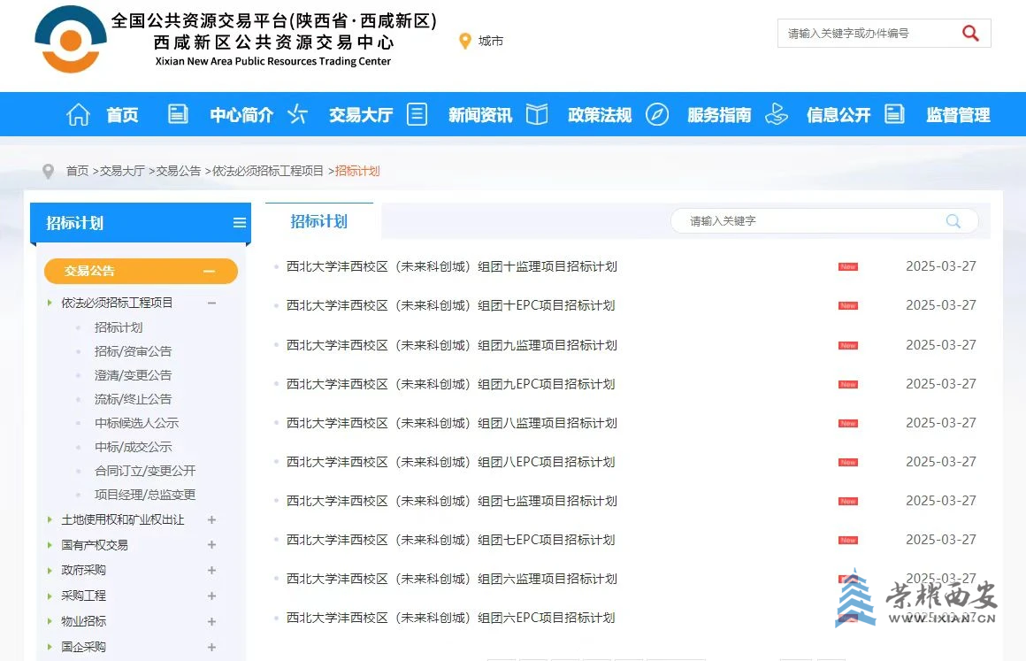
Task: Click the hand icon beside 信息公开
Action: 776,114
